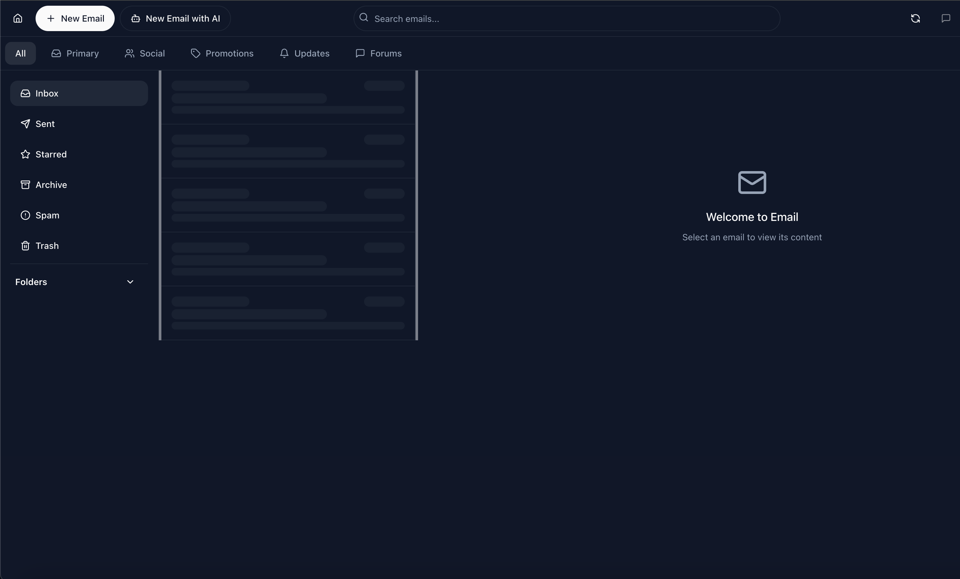Click the refresh emails icon
The height and width of the screenshot is (579, 960).
(x=915, y=18)
